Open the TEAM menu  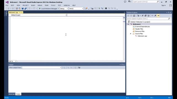pos(46,5)
